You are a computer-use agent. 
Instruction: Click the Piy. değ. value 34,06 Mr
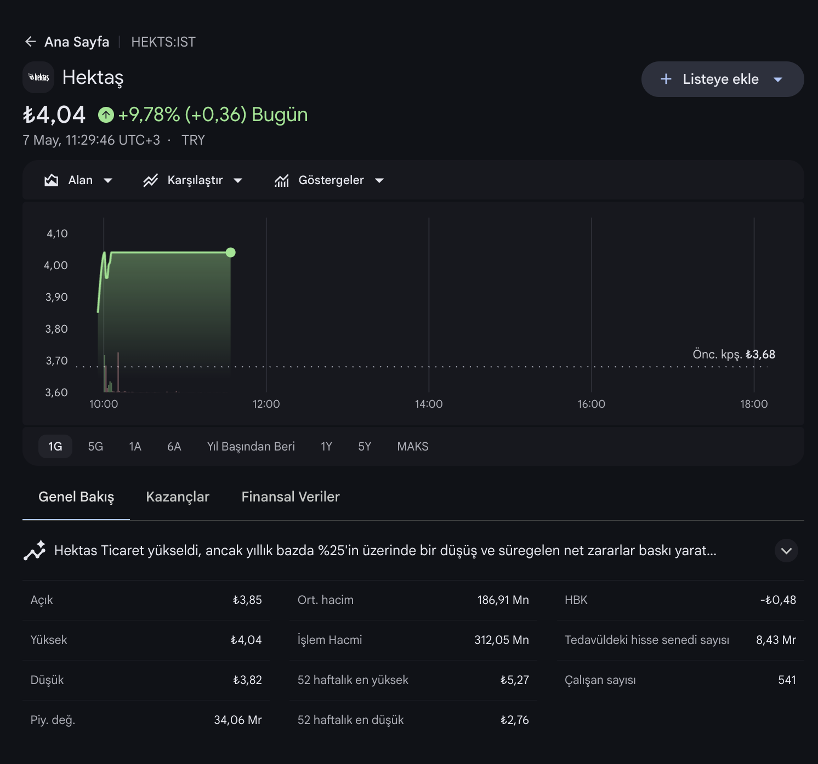238,720
